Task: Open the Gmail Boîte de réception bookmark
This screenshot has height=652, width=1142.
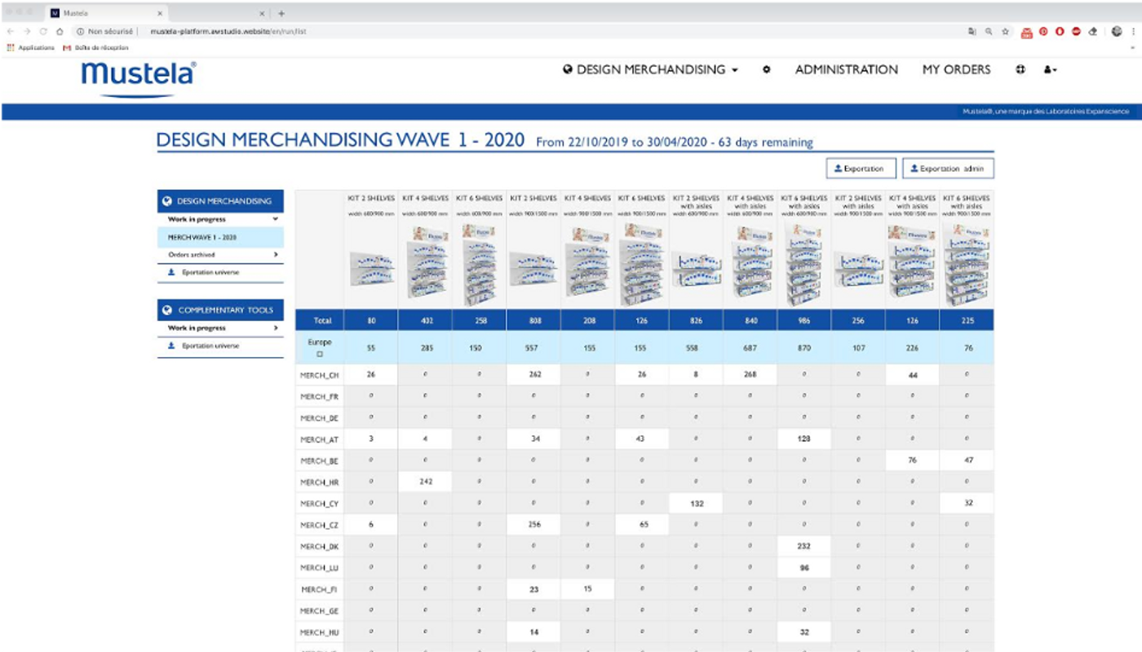Action: click(x=95, y=47)
